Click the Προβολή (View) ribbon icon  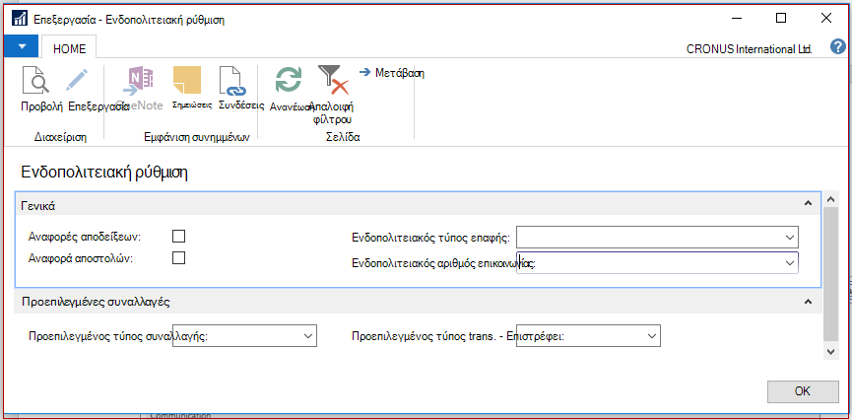(35, 80)
